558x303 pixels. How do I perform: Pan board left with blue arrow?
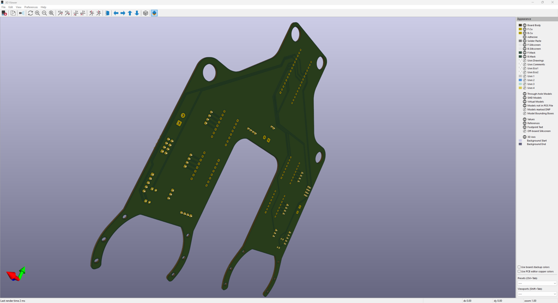click(x=116, y=13)
